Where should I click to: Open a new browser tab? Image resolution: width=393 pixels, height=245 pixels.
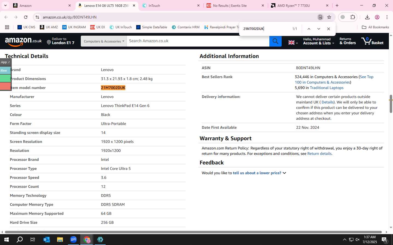click(x=337, y=5)
